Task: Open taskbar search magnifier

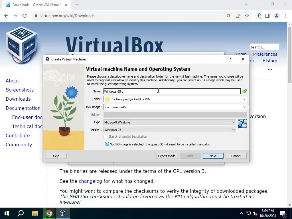Action: (21, 213)
